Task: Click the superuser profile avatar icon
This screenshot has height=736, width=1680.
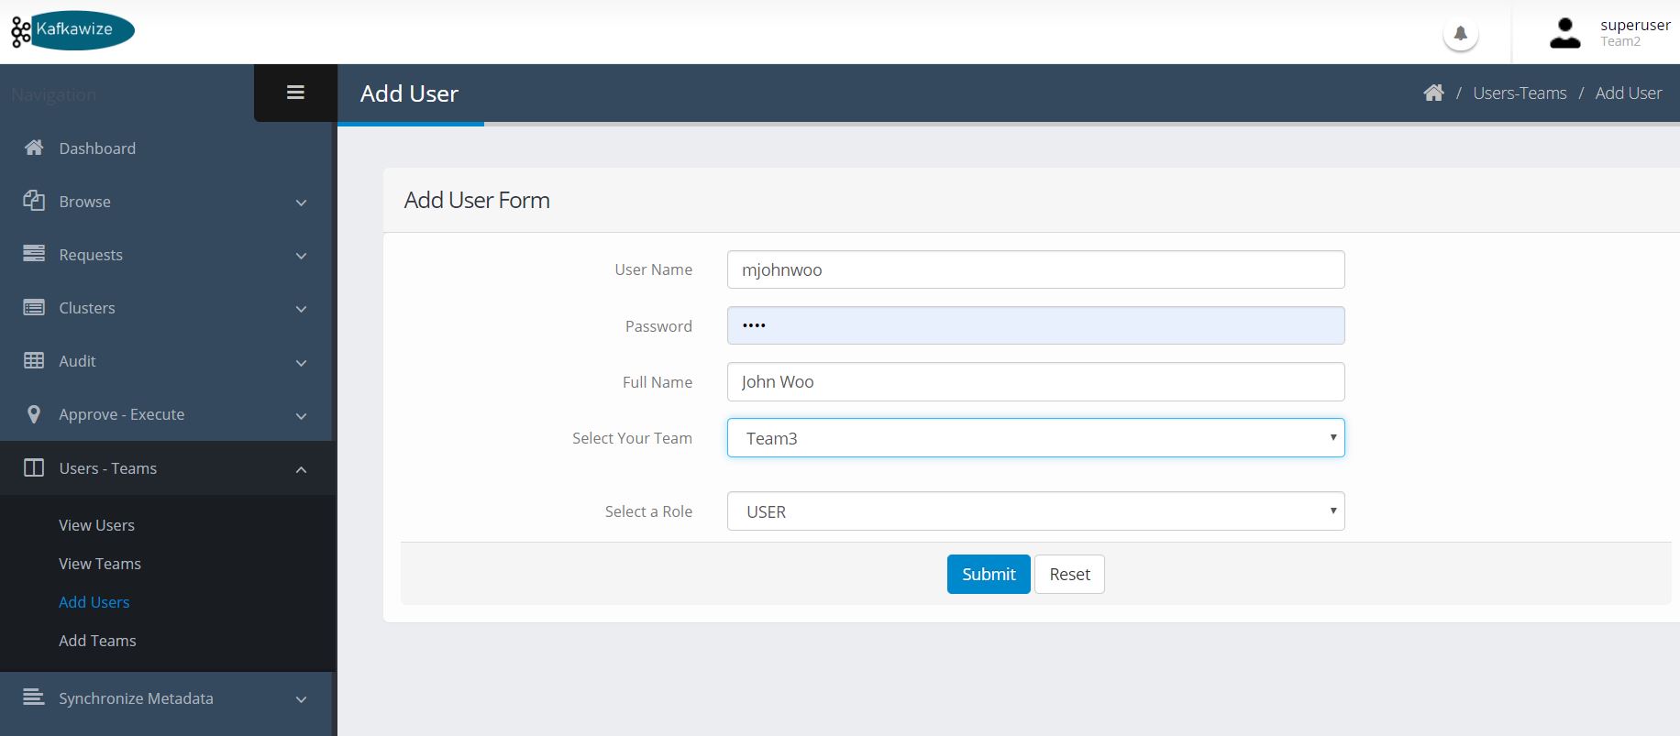Action: 1565,33
